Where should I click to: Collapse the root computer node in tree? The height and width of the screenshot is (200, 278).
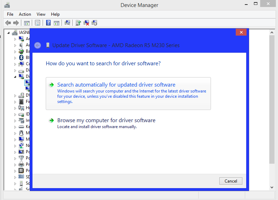point(9,32)
